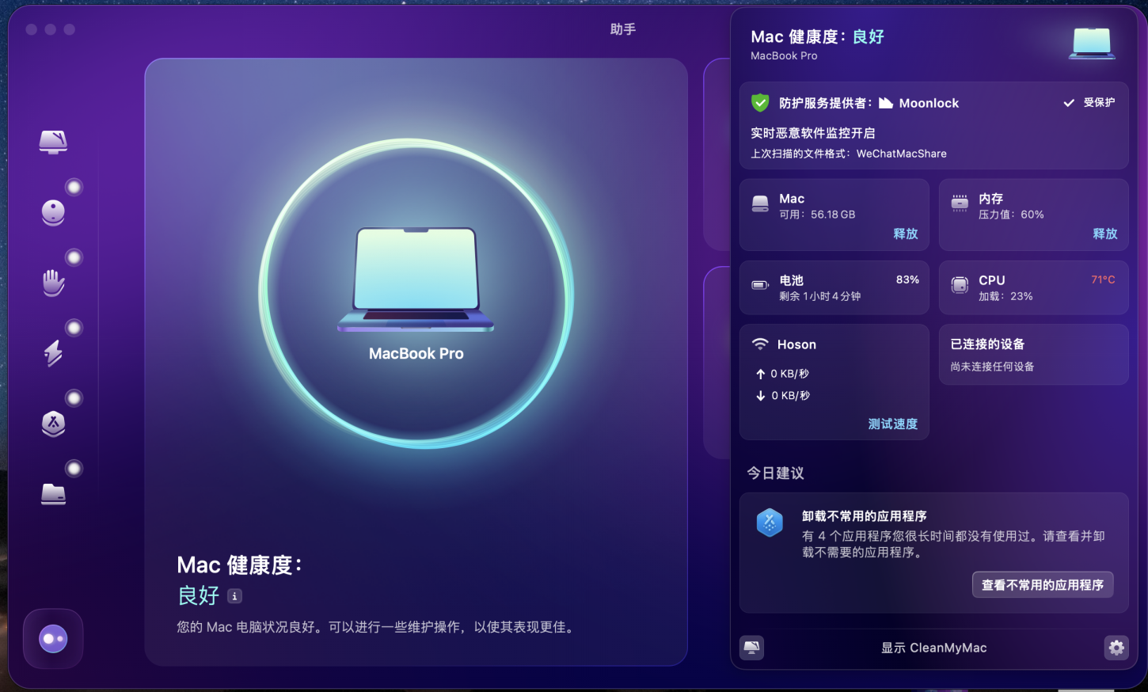Open the Performance lightning icon in sidebar

53,353
